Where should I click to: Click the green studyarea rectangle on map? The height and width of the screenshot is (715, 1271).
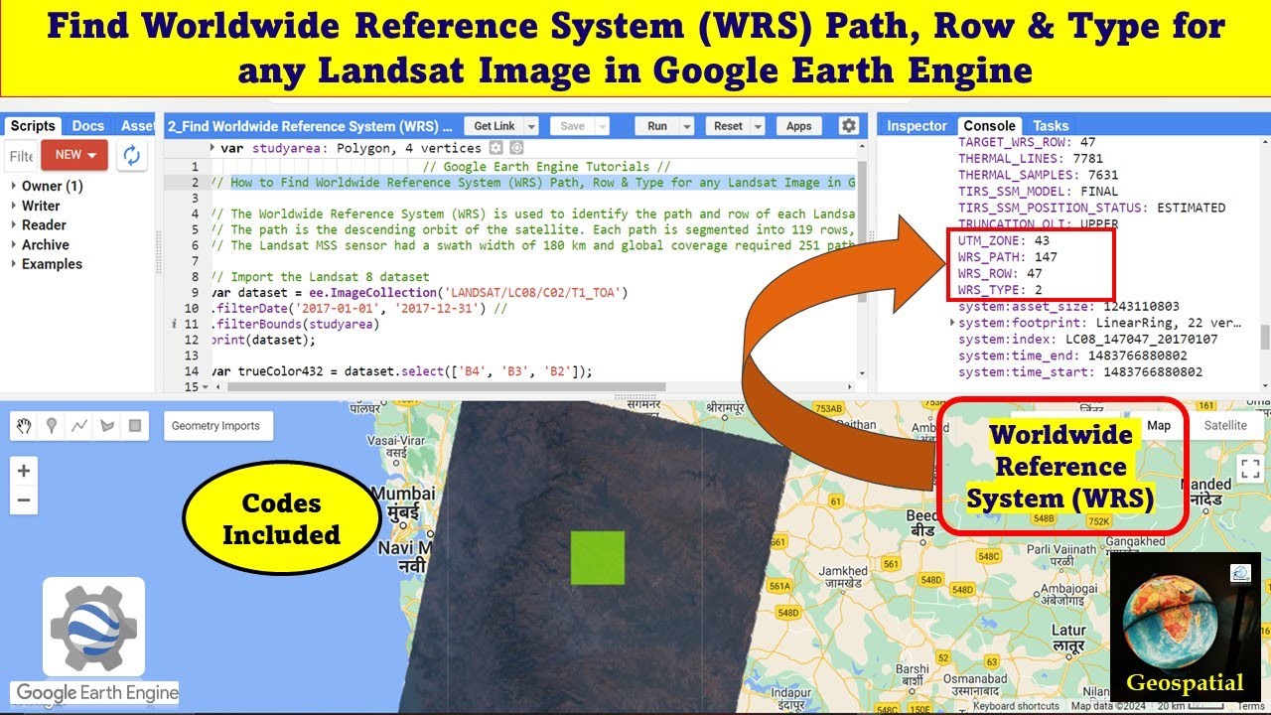coord(598,557)
